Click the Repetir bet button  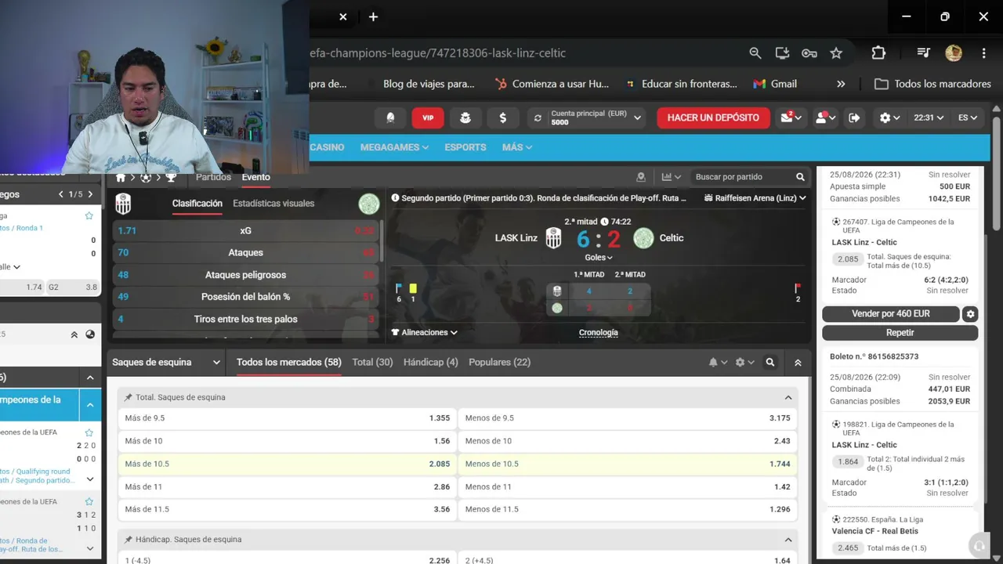[x=900, y=332]
